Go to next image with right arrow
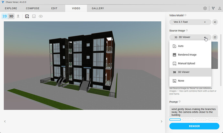The image size is (223, 133). click(x=162, y=121)
